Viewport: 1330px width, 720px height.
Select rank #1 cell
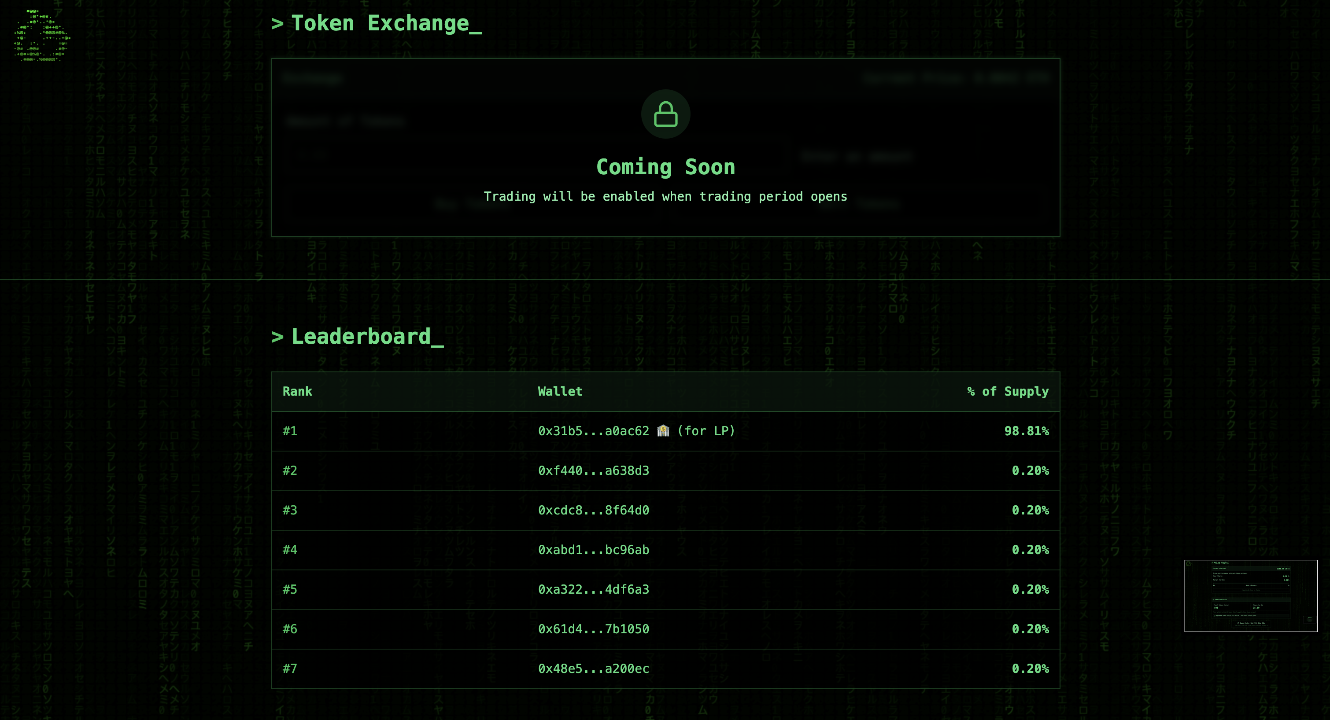pyautogui.click(x=290, y=431)
